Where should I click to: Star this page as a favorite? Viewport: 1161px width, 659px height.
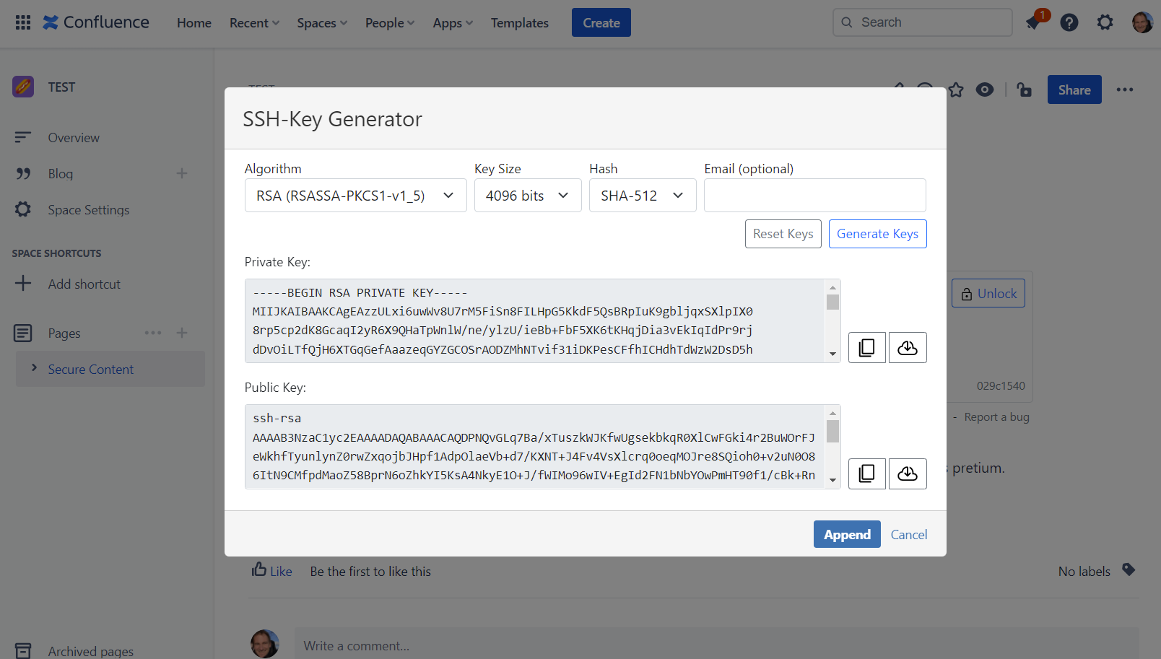[x=956, y=90]
